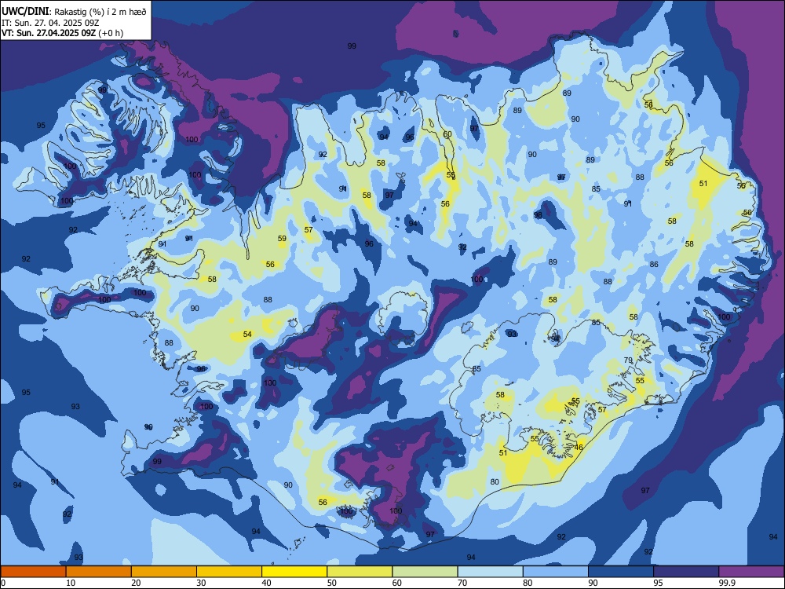Click the 'IT: Sun. 27. 04. 2025 09Z' line
This screenshot has height=589, width=785.
tap(52, 23)
